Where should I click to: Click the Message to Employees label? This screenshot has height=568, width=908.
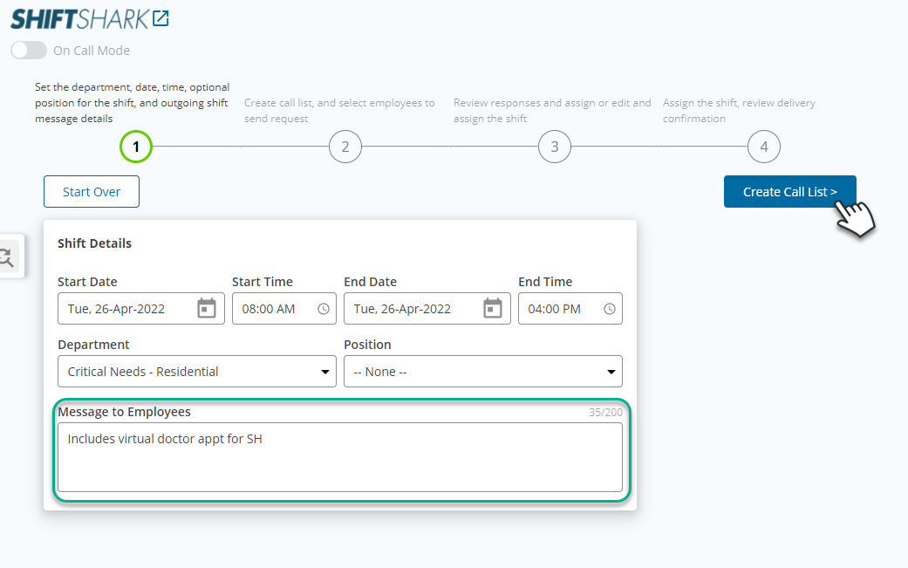point(124,412)
